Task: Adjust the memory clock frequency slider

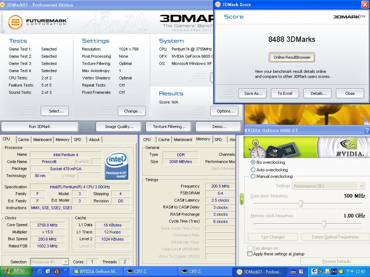Action: pyautogui.click(x=324, y=224)
